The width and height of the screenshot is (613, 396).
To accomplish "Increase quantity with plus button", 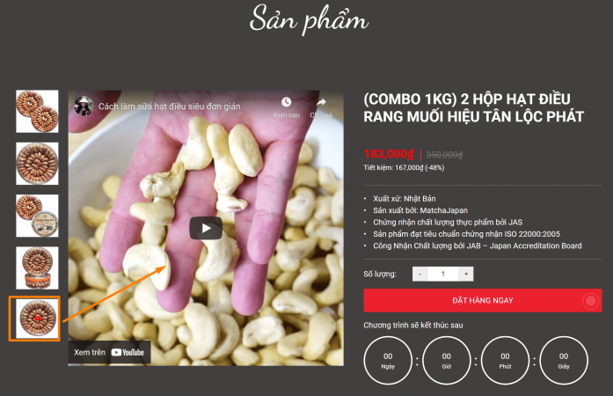I will click(x=466, y=274).
